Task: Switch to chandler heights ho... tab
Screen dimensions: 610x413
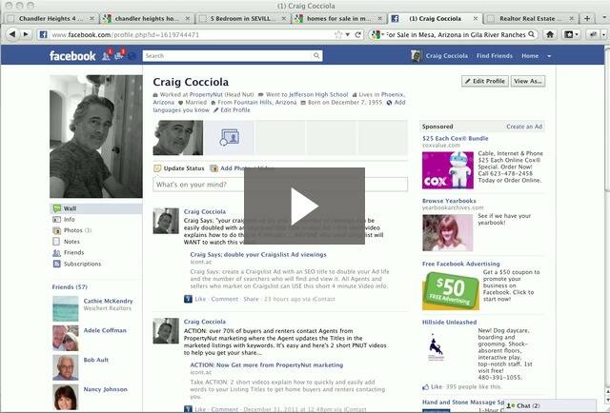Action: [x=147, y=18]
